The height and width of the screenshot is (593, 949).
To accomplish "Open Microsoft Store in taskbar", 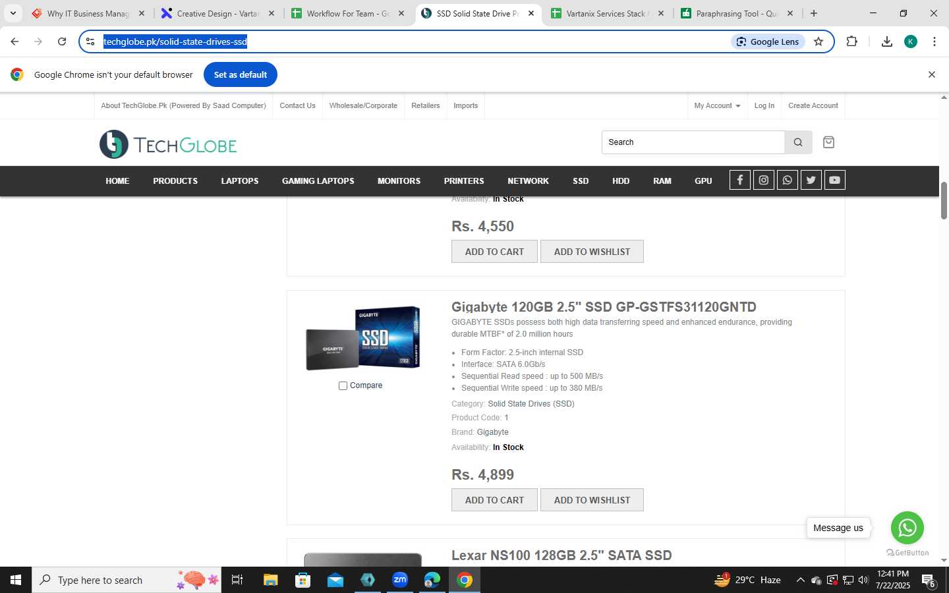I will [x=303, y=580].
